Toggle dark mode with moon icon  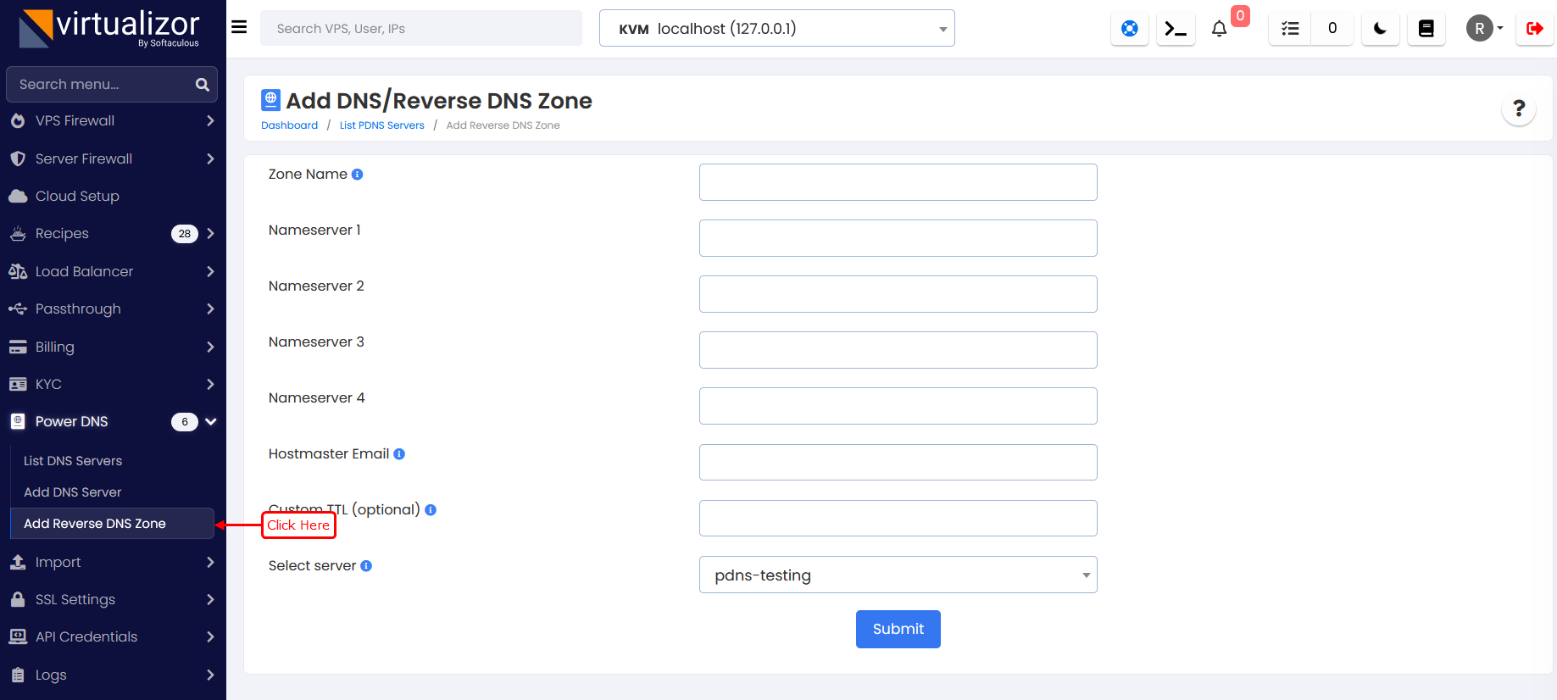[1380, 29]
